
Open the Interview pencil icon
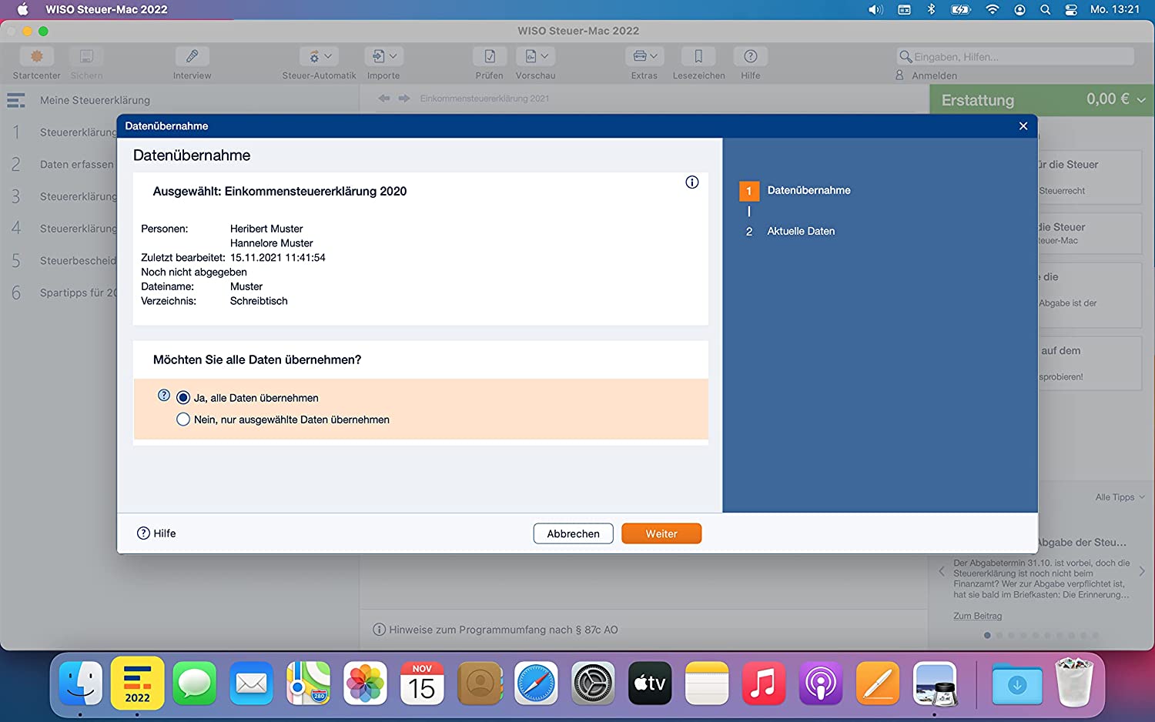(192, 57)
